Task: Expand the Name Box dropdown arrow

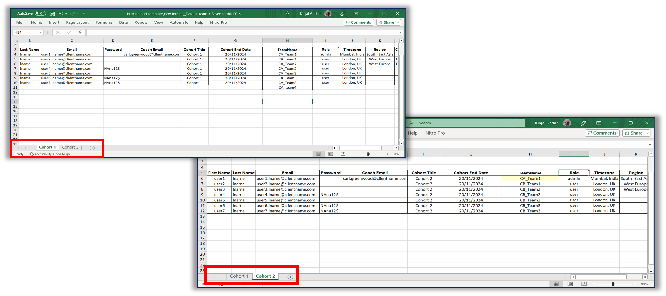Action: pos(40,32)
